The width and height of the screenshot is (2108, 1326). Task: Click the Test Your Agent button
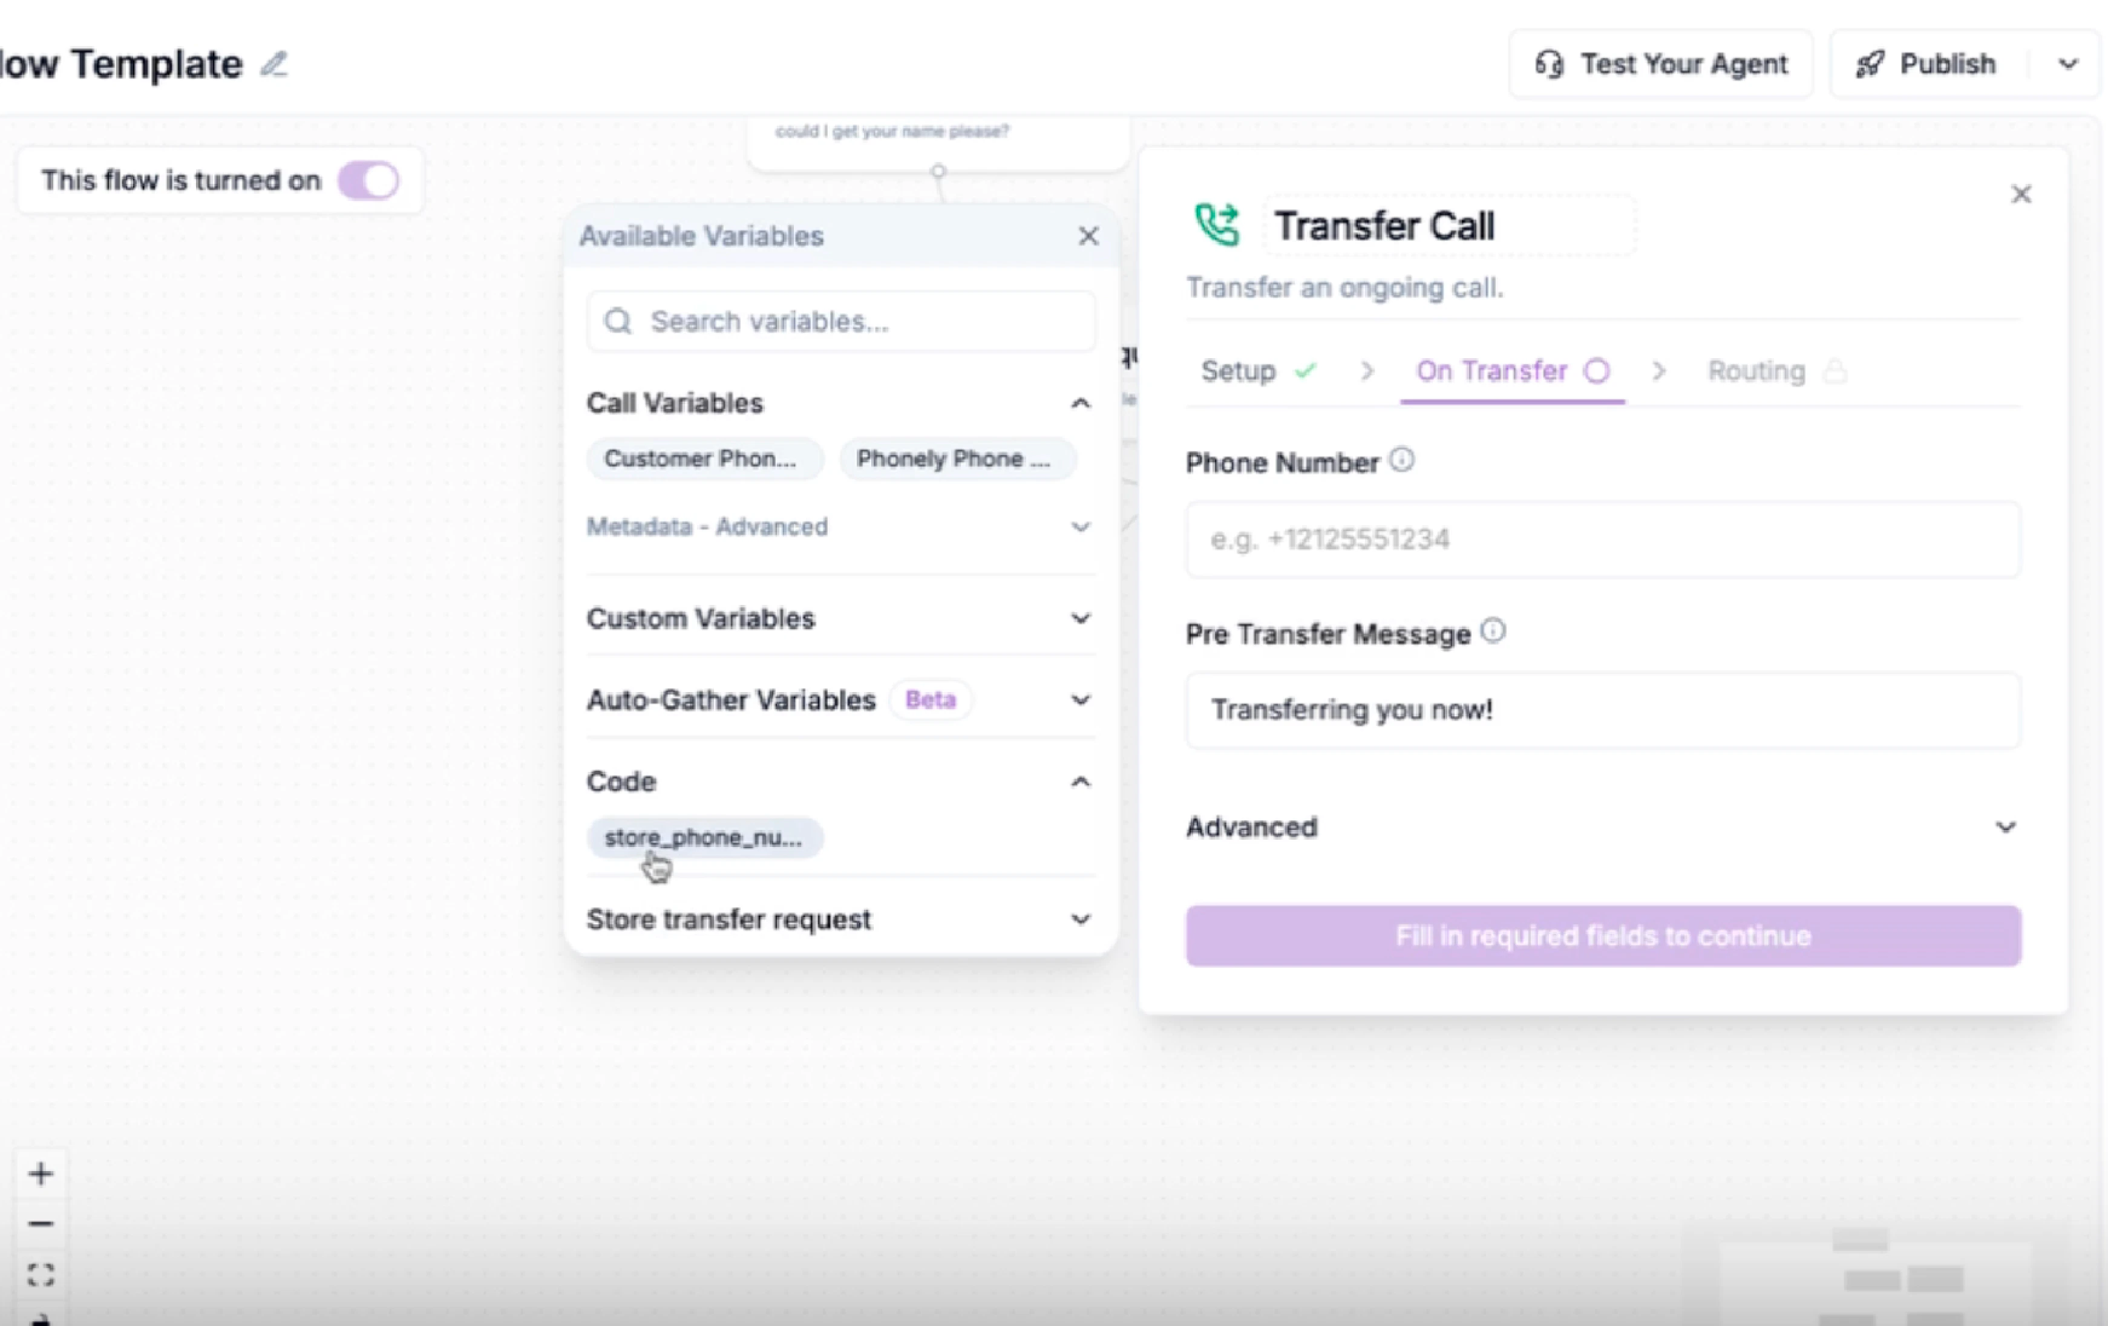tap(1661, 64)
